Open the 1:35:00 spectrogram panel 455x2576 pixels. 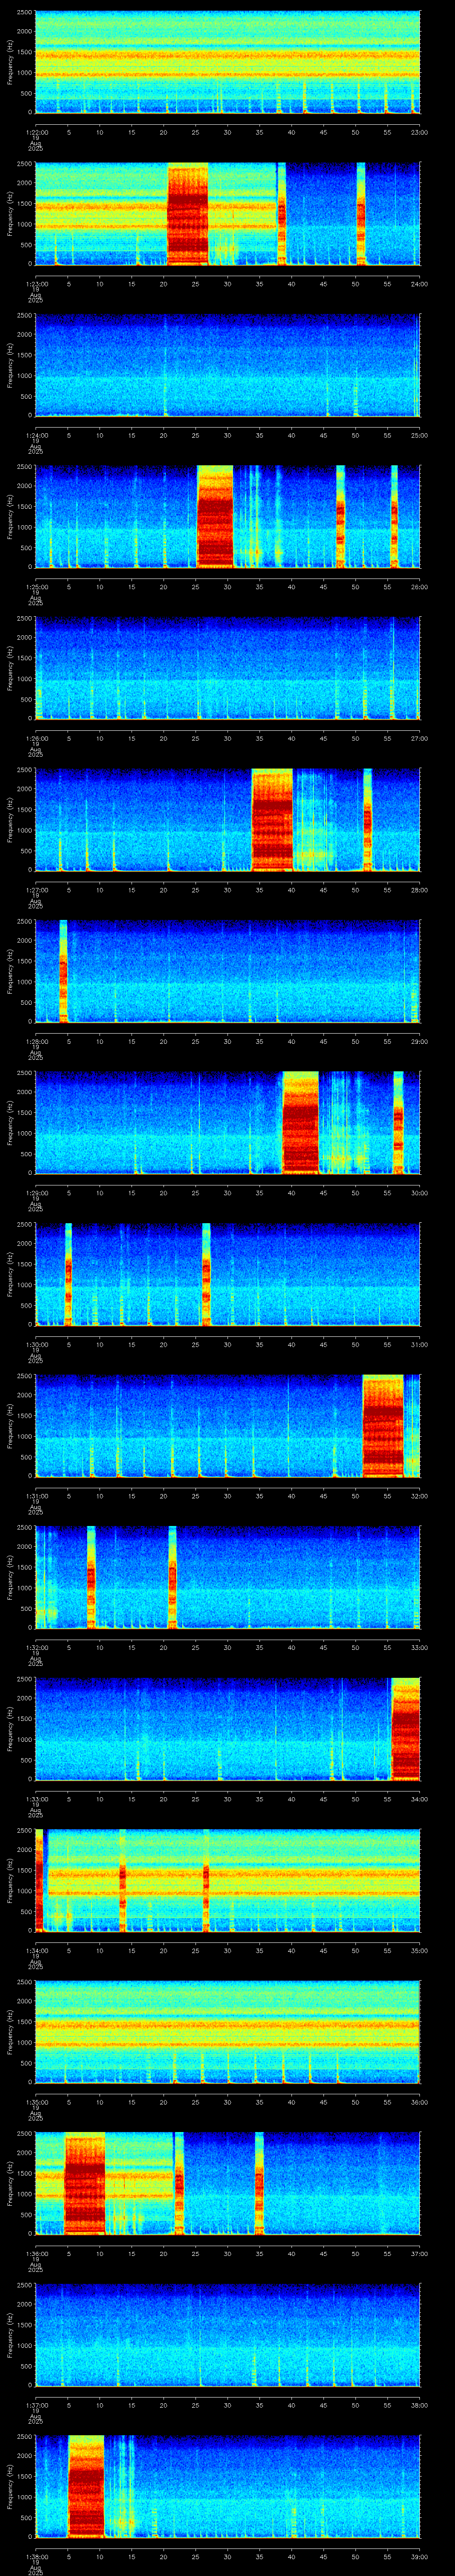click(227, 2032)
